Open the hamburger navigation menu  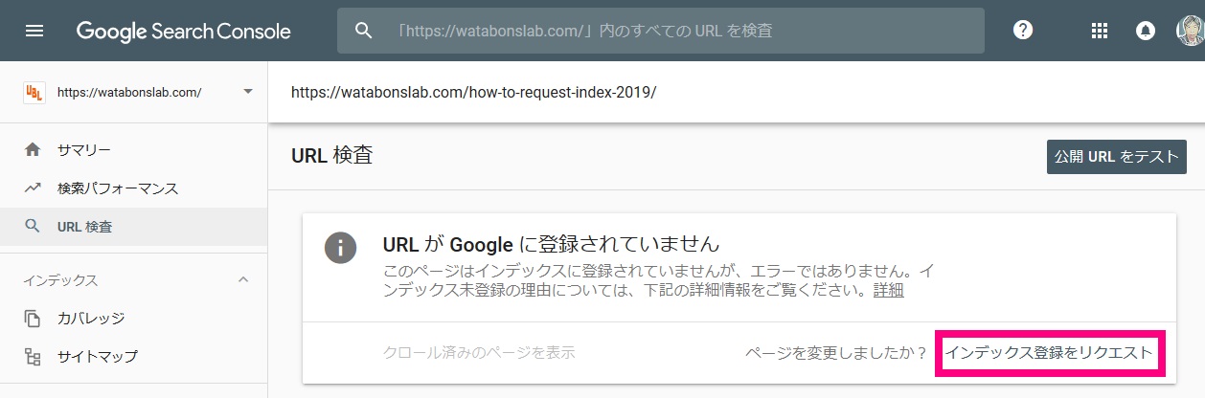coord(34,31)
